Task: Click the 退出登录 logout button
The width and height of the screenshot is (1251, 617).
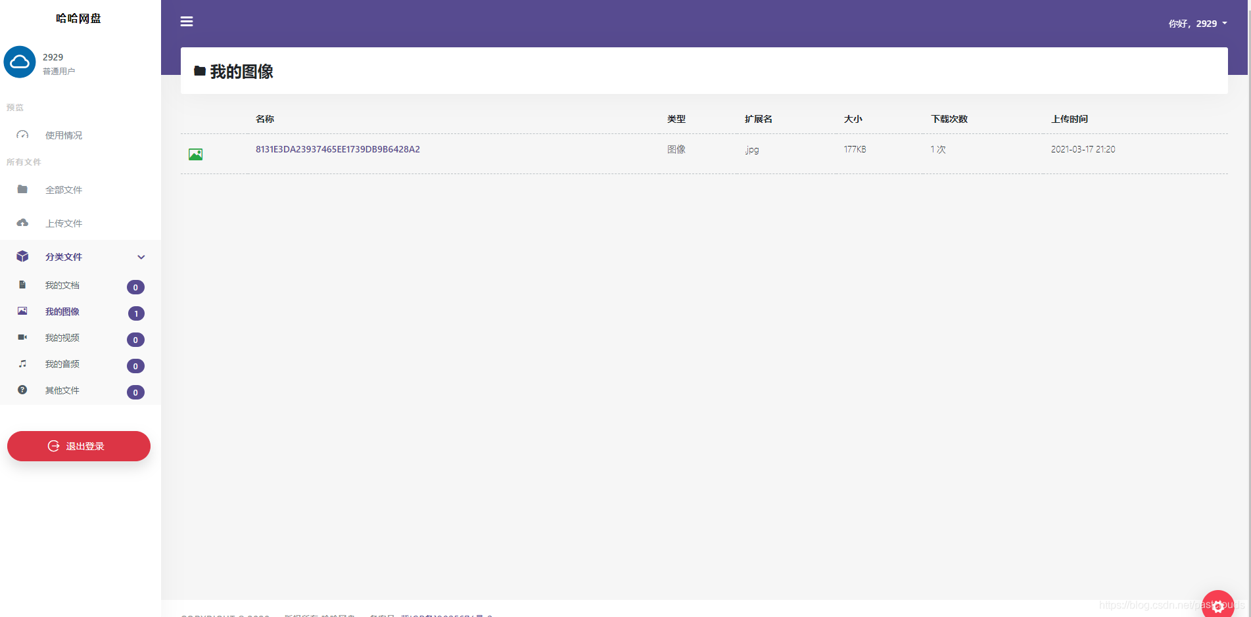Action: tap(79, 446)
